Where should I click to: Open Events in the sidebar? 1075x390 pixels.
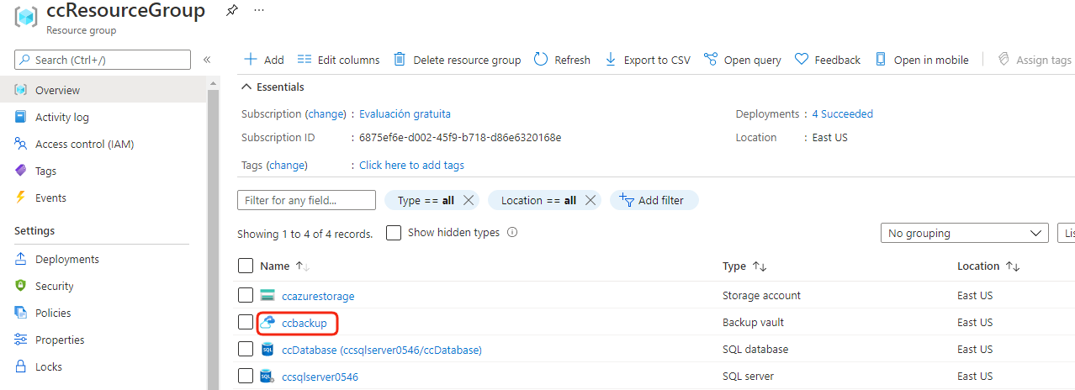(x=50, y=198)
